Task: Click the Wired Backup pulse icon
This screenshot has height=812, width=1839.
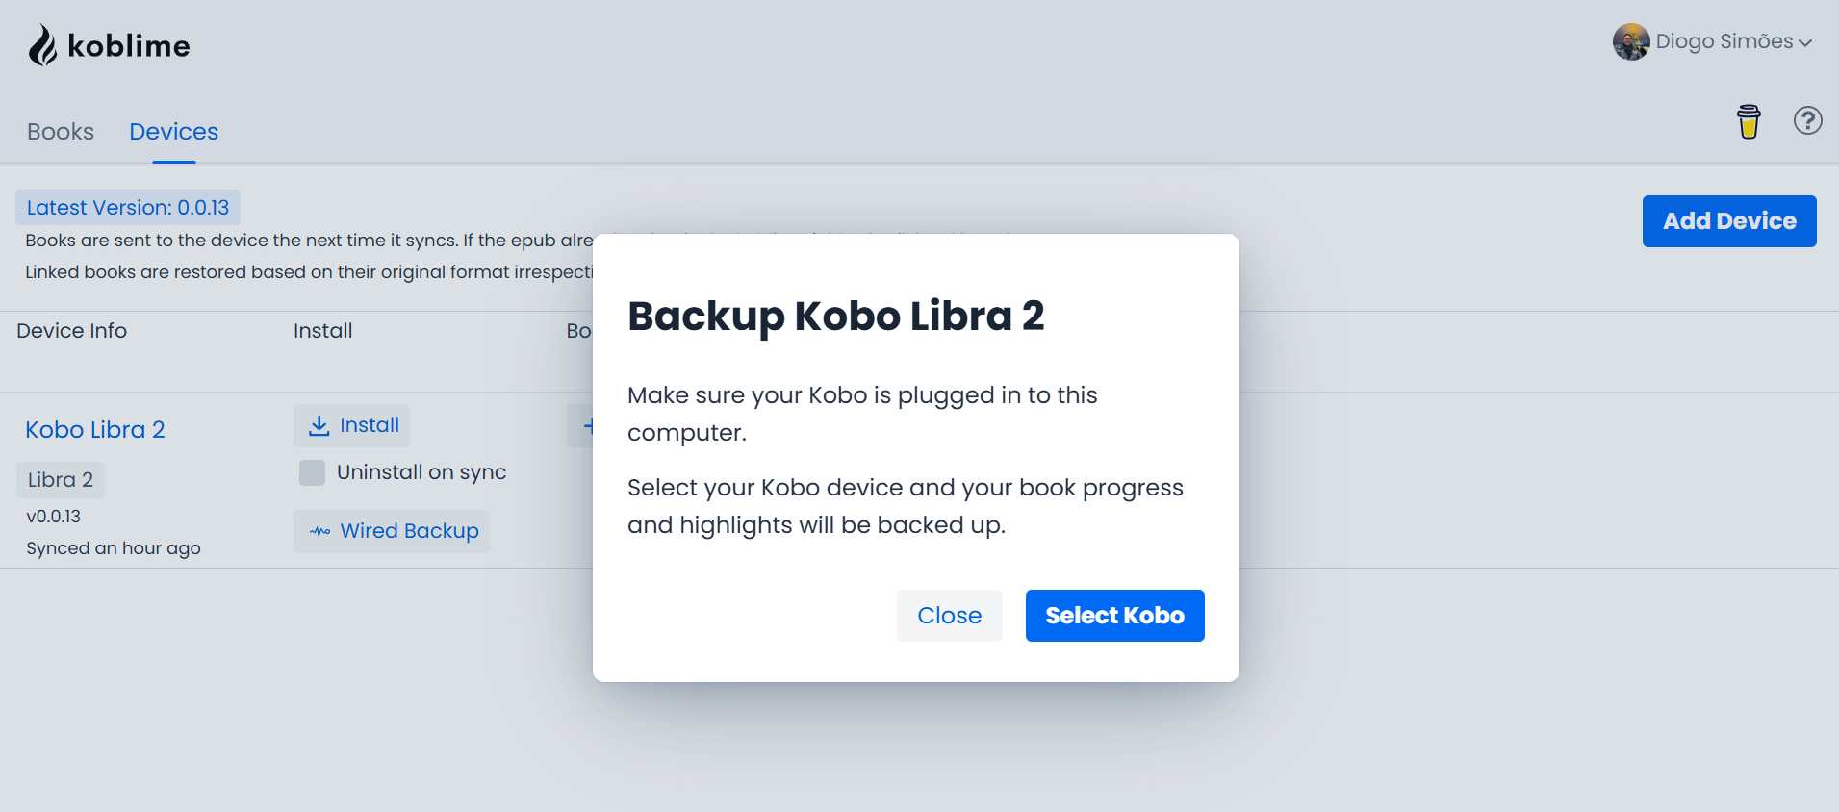Action: tap(319, 531)
